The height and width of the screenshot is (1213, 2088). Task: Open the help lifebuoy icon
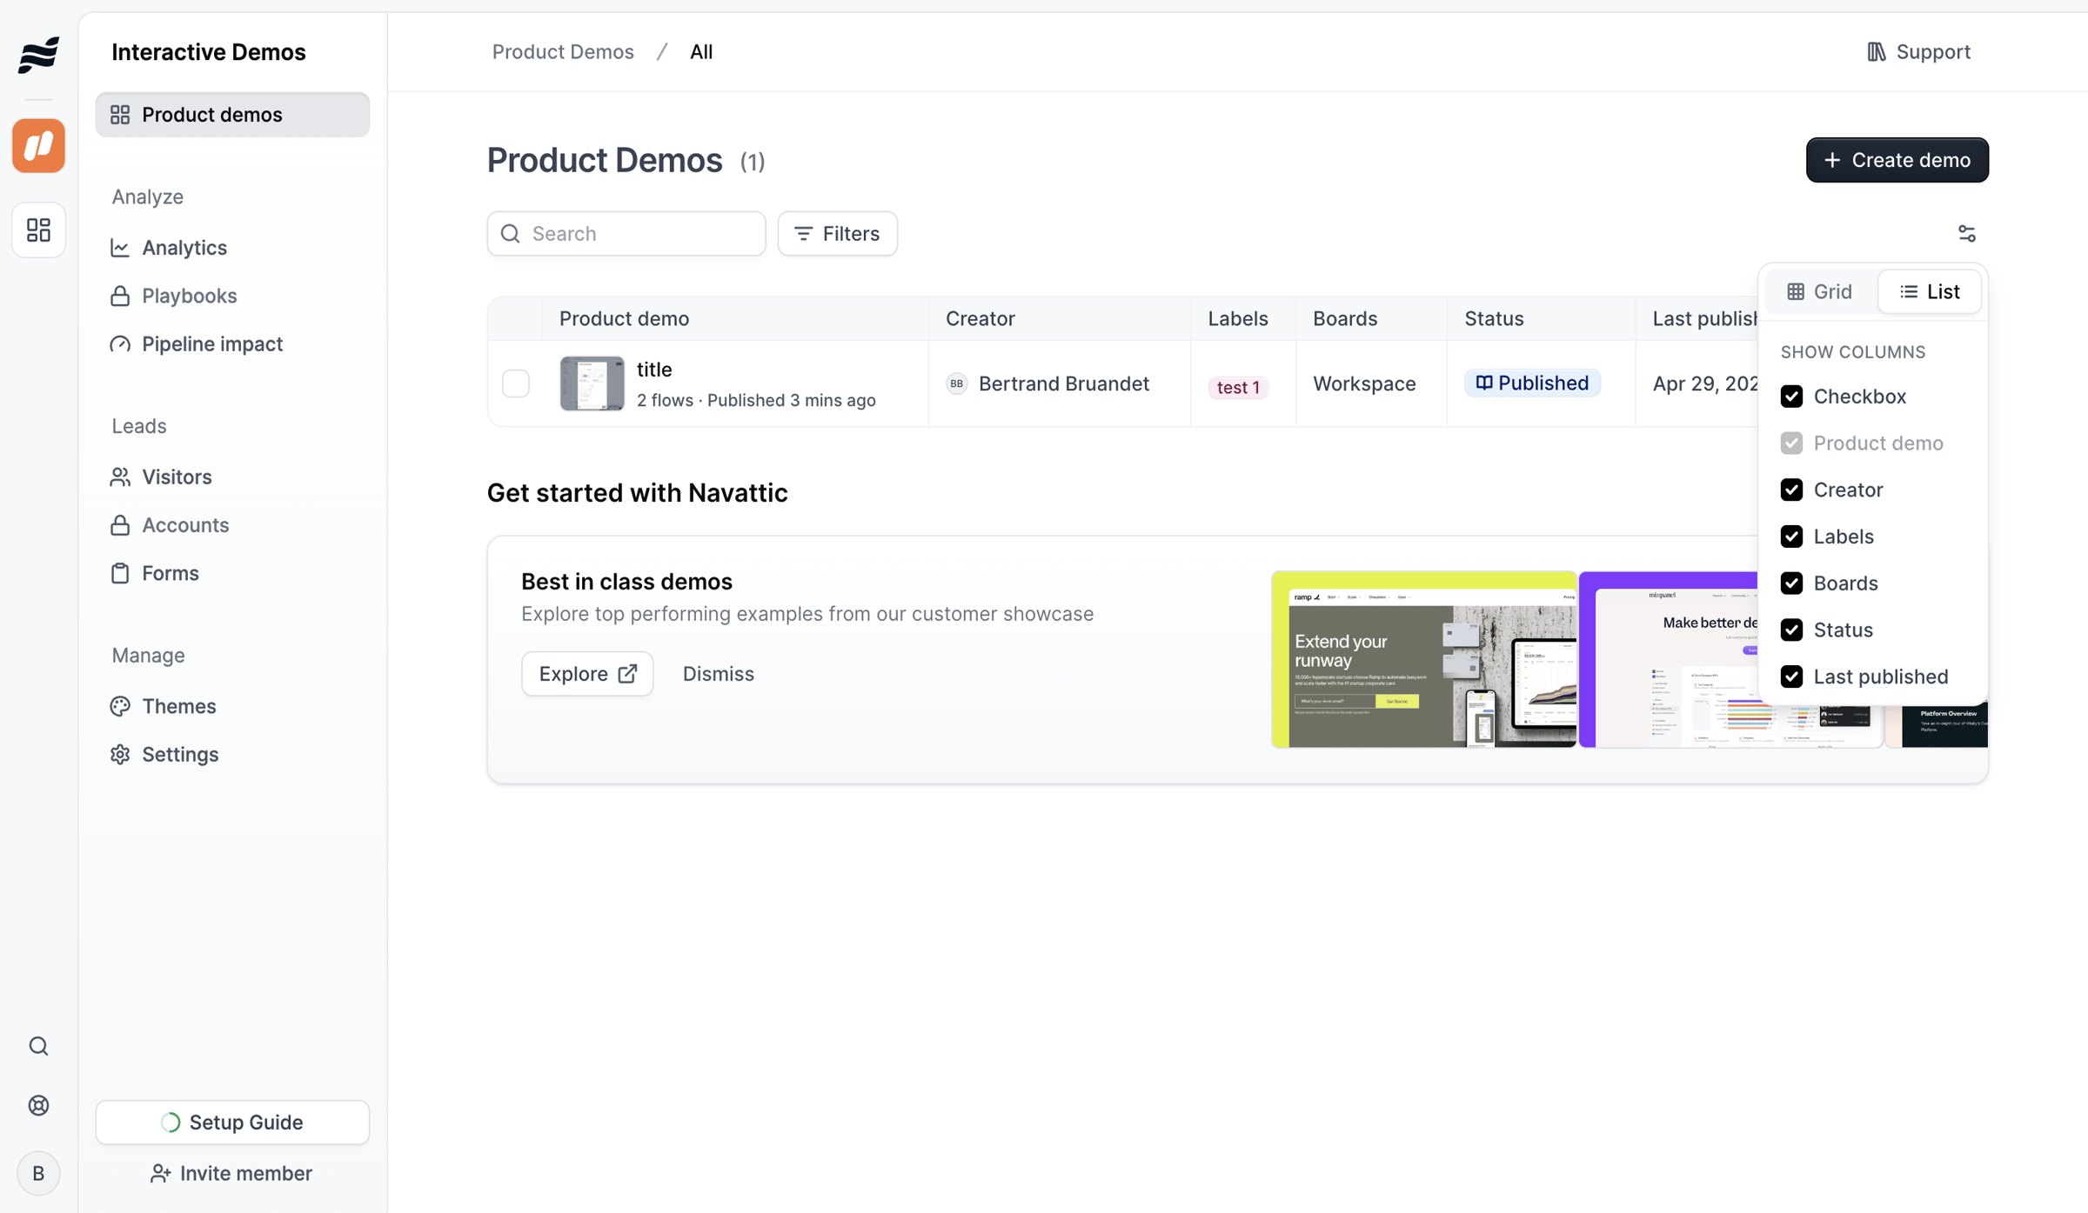tap(38, 1105)
